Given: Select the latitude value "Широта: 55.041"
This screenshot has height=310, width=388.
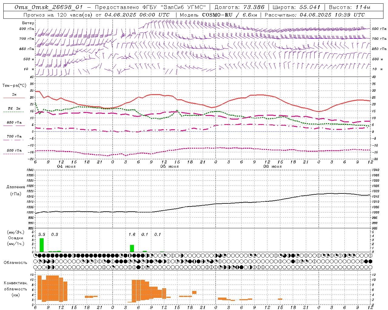Looking at the screenshot, I should point(296,7).
